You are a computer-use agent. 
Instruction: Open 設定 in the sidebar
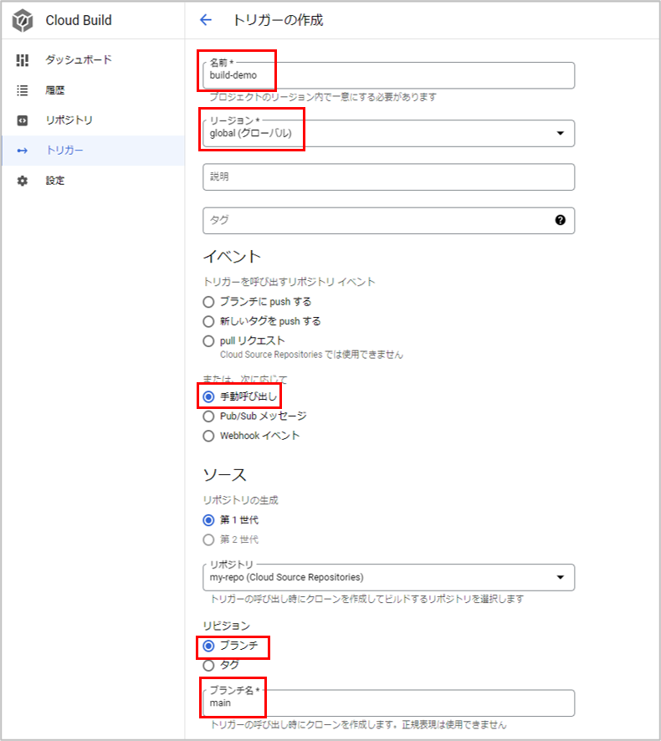pyautogui.click(x=93, y=181)
